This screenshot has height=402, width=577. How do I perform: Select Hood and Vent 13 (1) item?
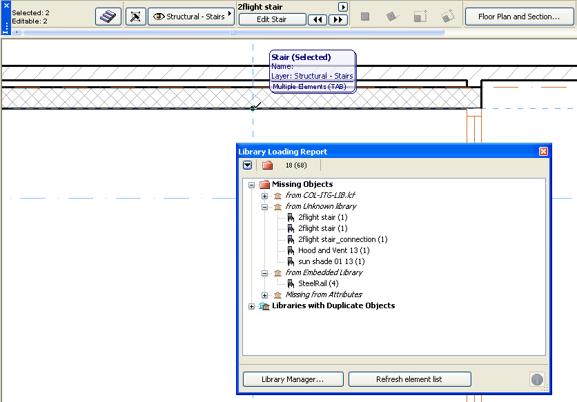[334, 250]
